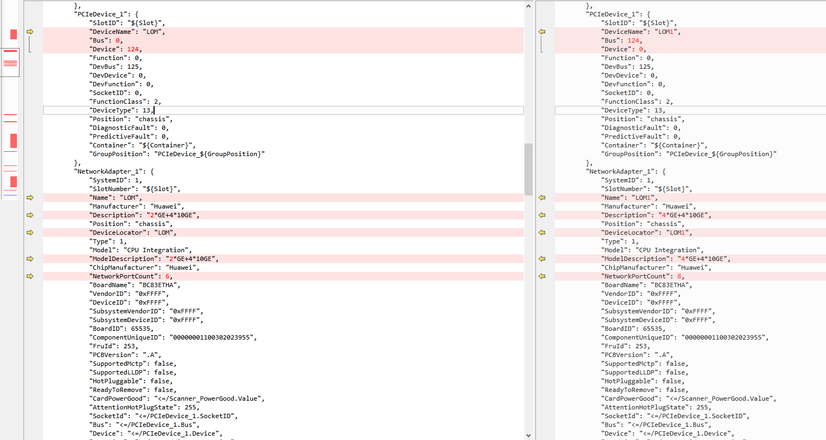Copy left Name "LOM" line to right
The image size is (826, 440).
coord(30,198)
